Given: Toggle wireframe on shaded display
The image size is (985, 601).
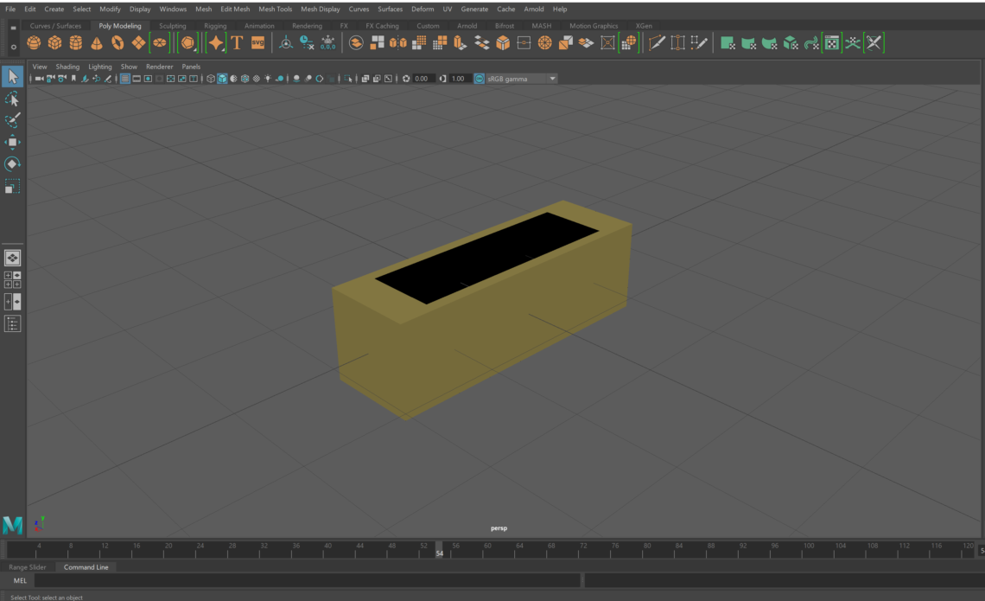Looking at the screenshot, I should 245,79.
